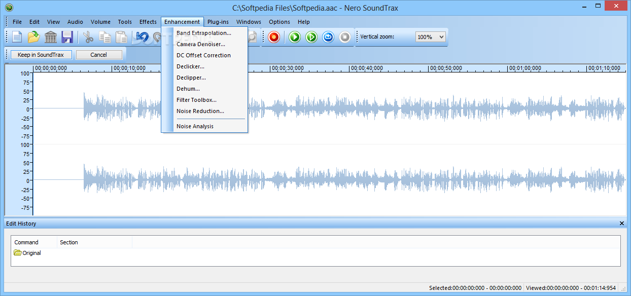
Task: Select Declicker from the Enhancement menu
Action: [204, 66]
